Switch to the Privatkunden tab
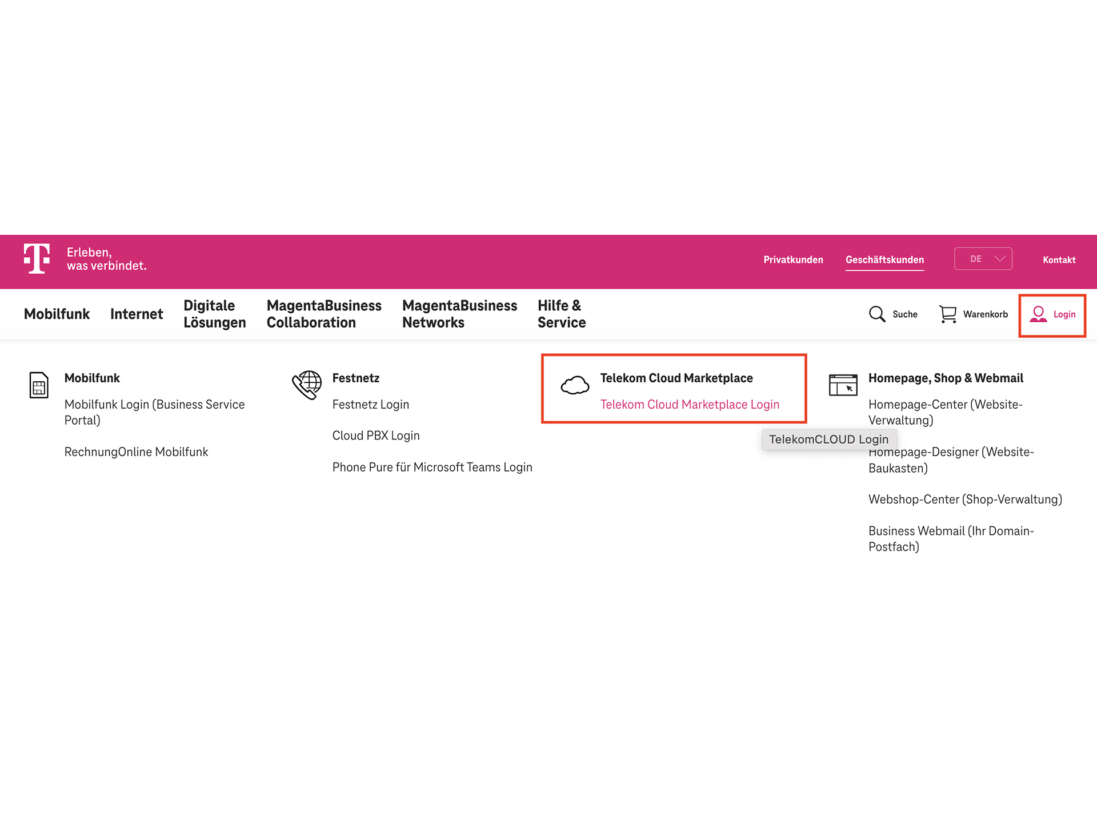The width and height of the screenshot is (1097, 823). pyautogui.click(x=794, y=259)
